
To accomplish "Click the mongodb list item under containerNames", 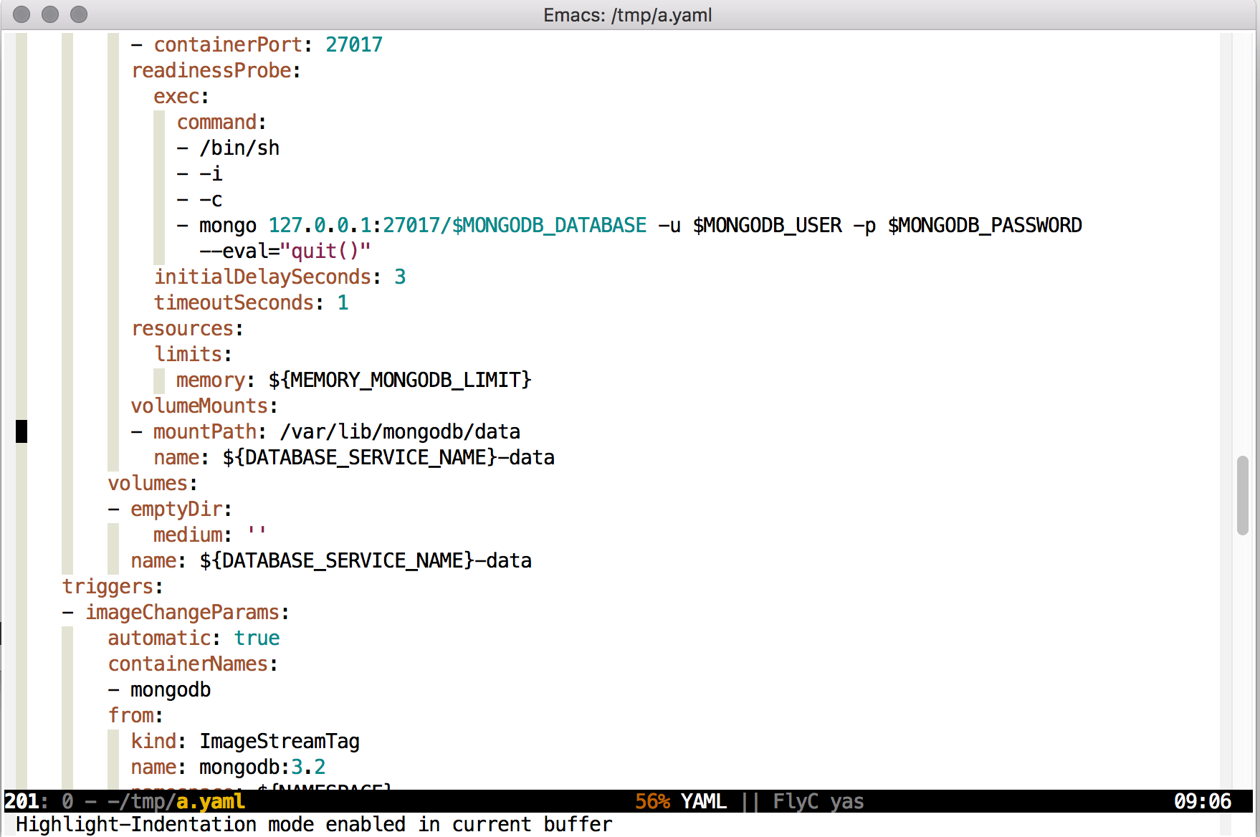I will coord(171,689).
